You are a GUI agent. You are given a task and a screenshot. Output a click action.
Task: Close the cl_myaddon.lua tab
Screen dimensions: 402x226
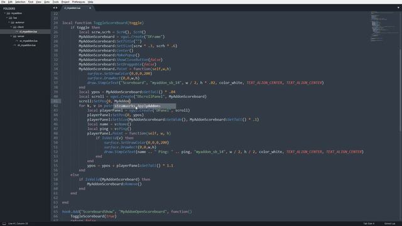(90, 8)
